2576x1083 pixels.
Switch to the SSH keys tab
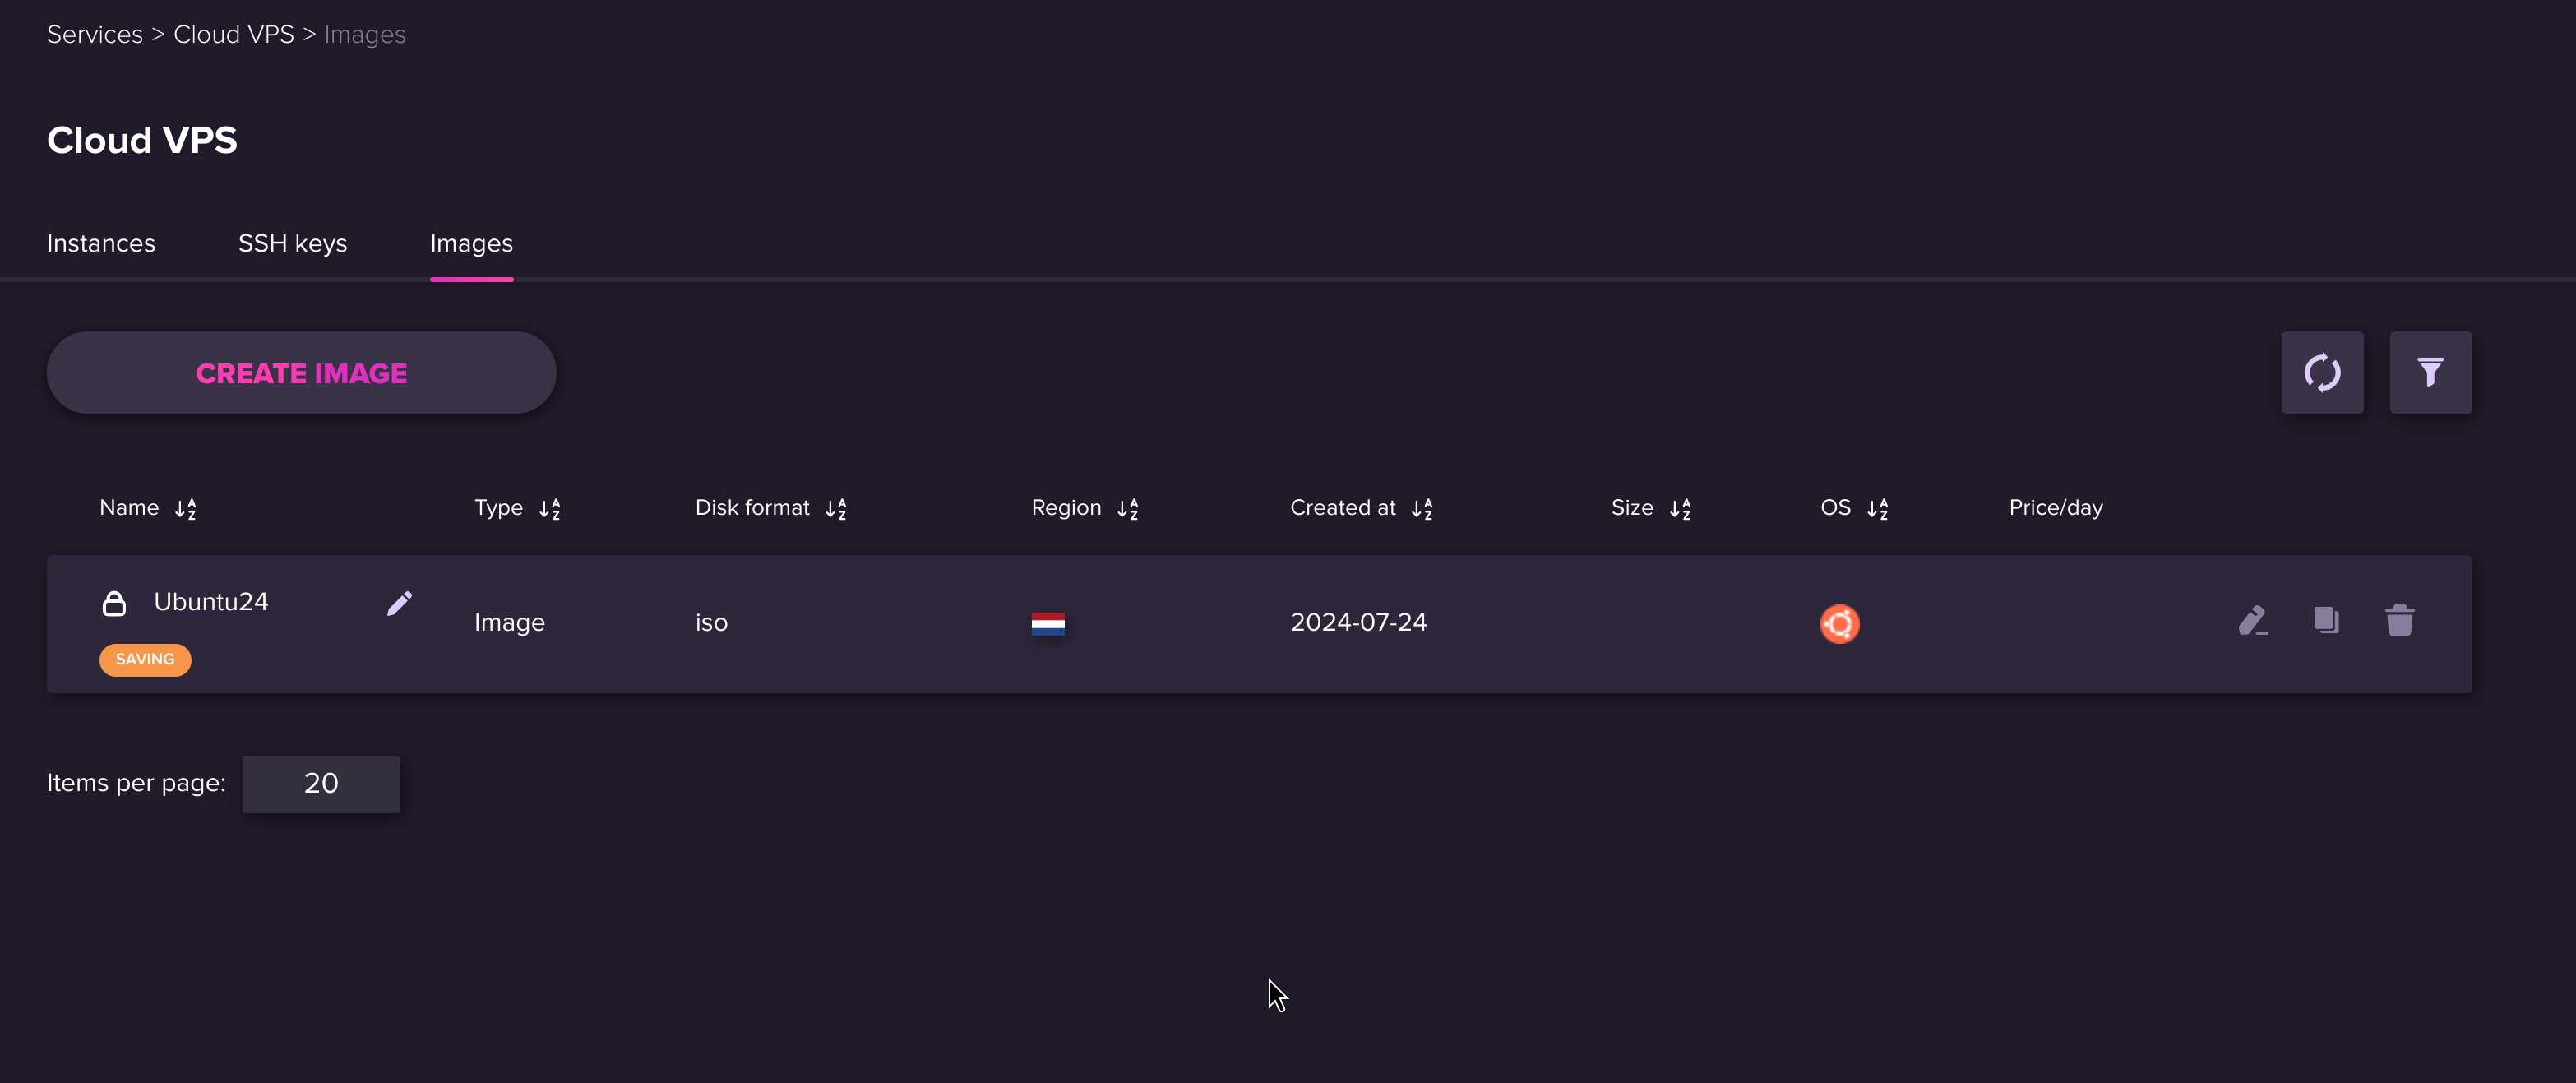click(x=293, y=242)
